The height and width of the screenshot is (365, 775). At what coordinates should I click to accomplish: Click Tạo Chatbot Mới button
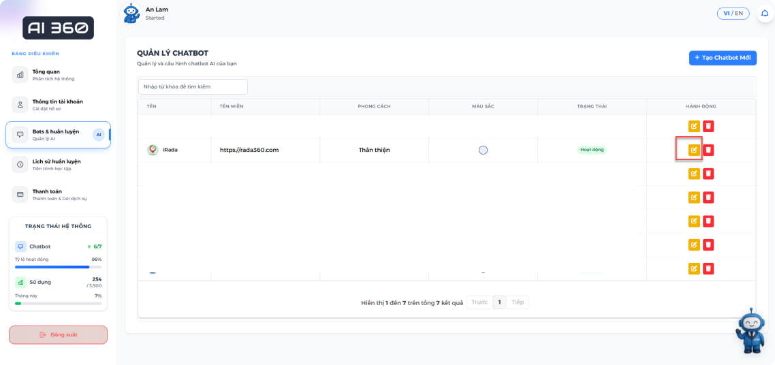coord(722,58)
